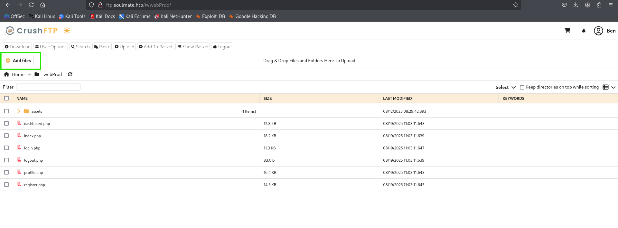
Task: Open the extensions puzzle icon
Action: click(599, 5)
